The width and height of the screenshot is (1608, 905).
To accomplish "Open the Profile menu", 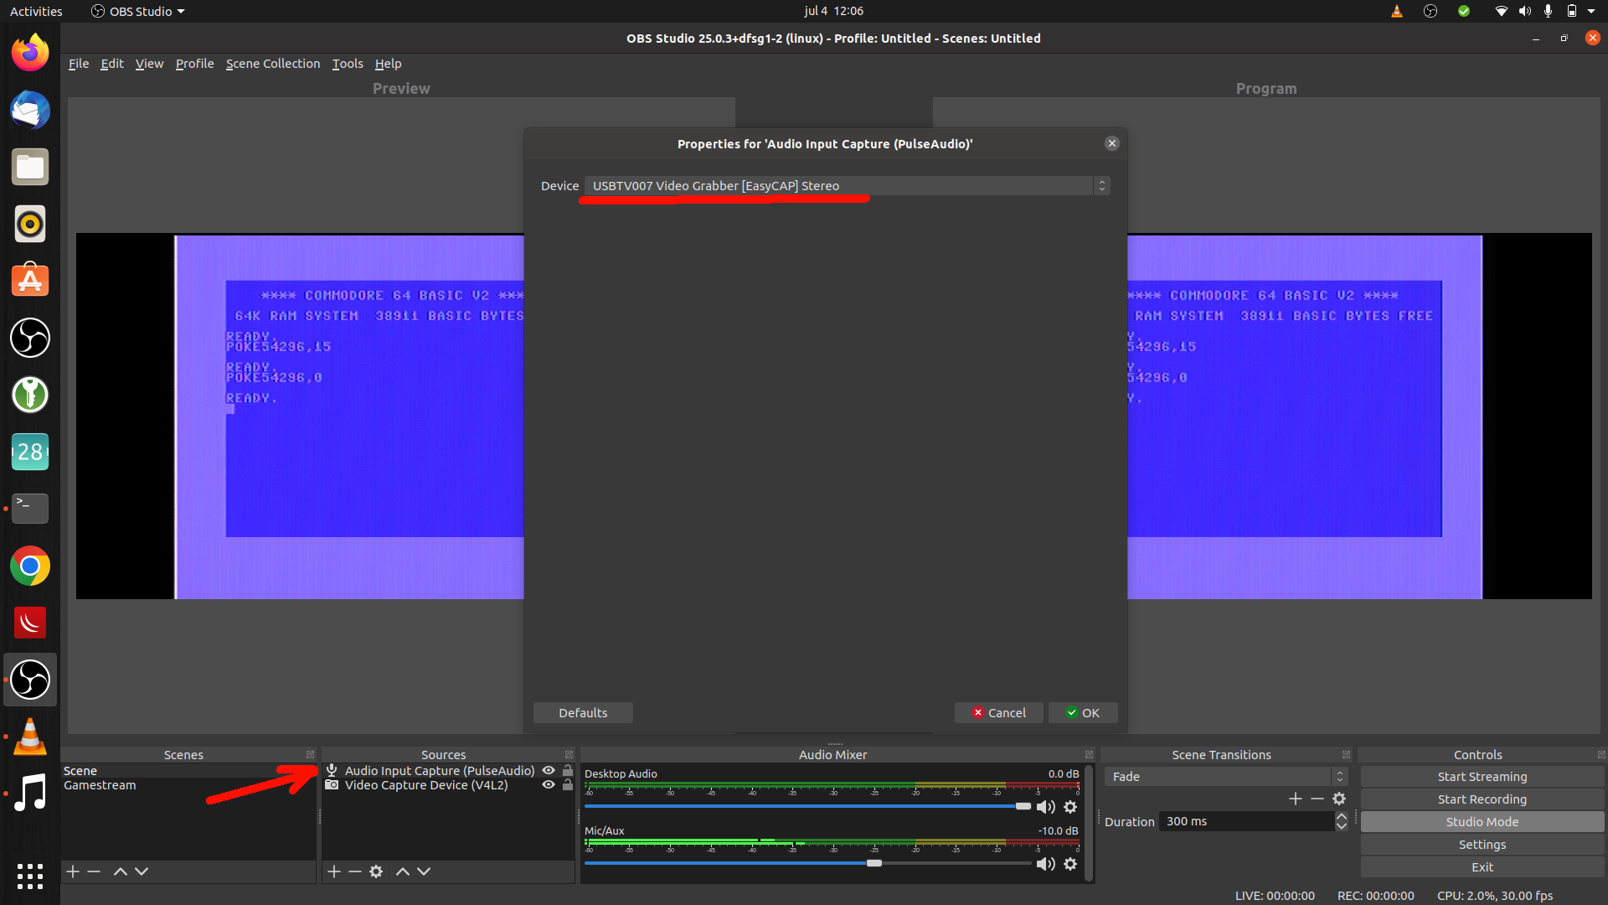I will pos(194,64).
